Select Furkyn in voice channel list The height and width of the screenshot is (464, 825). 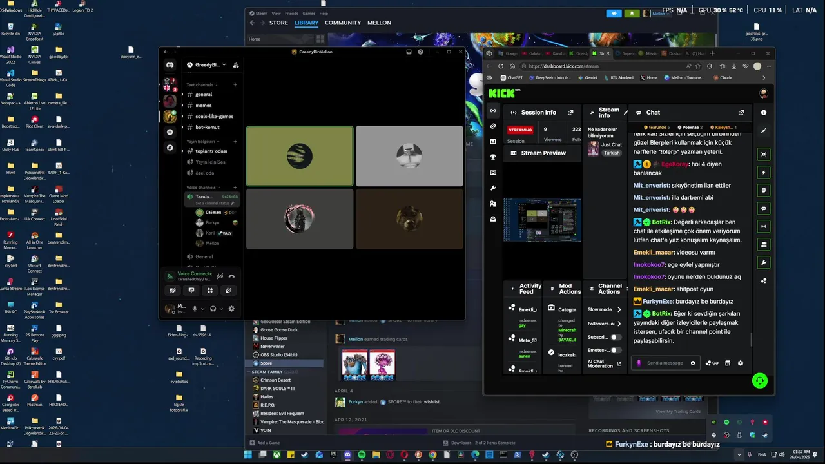point(217,222)
